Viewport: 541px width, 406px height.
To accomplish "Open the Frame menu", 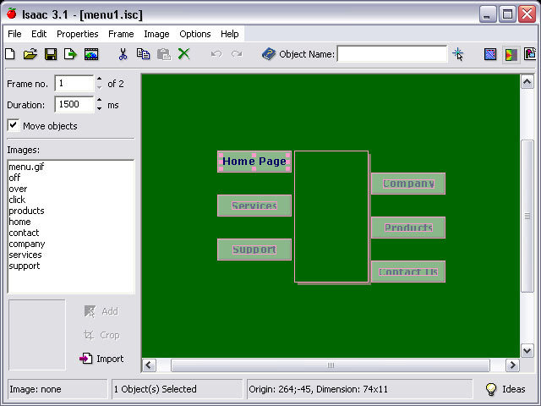I will click(x=121, y=34).
